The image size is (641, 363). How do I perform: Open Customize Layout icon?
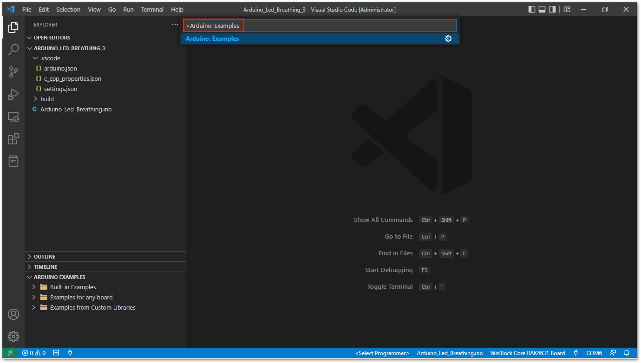click(x=567, y=9)
